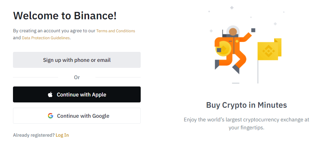
Task: Click the largest diamond sparkle above astronaut
Action: 232,8
